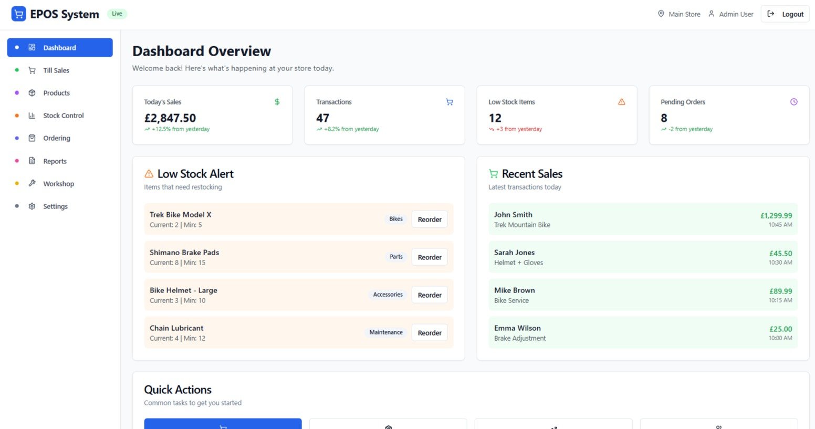This screenshot has height=429, width=815.
Task: Click the Main Store location pin icon
Action: pos(661,14)
